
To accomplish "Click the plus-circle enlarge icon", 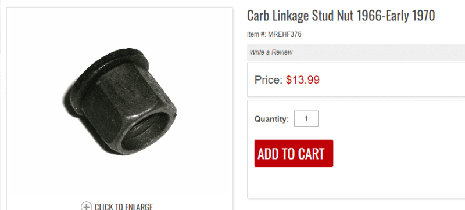I will (86, 207).
